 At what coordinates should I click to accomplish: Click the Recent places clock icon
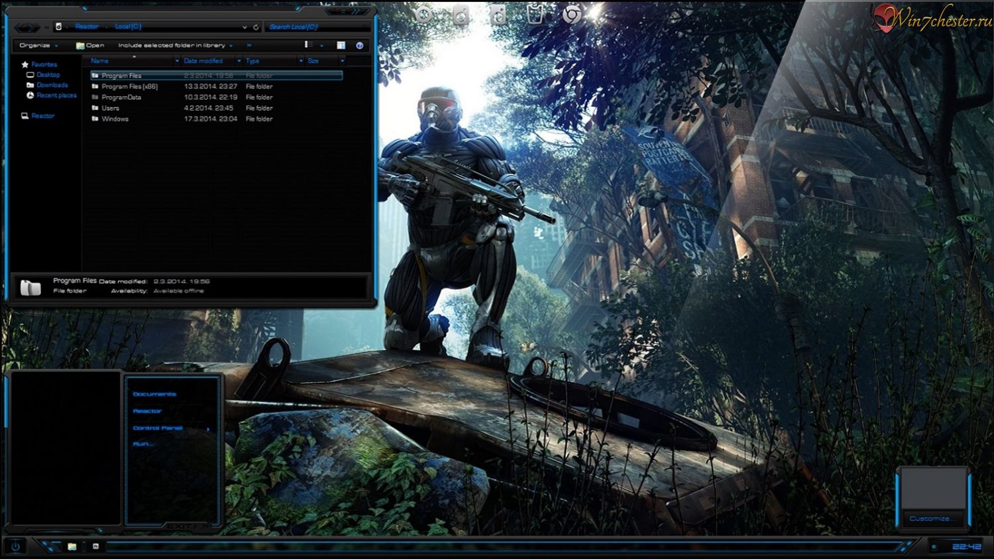click(x=30, y=95)
